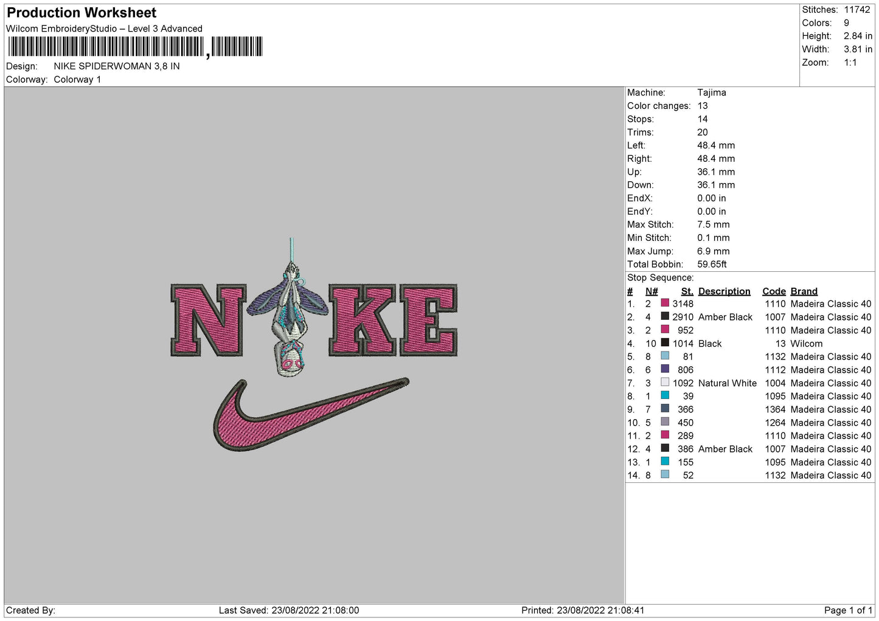Click the Description column header

(x=724, y=291)
